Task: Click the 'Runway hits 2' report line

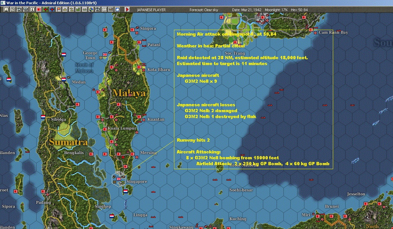Action: click(x=193, y=140)
